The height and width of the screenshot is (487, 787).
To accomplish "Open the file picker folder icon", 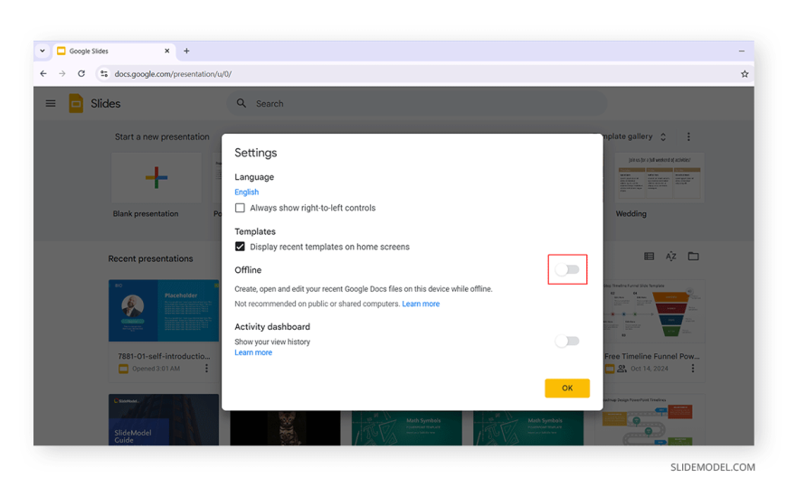I will coord(693,257).
